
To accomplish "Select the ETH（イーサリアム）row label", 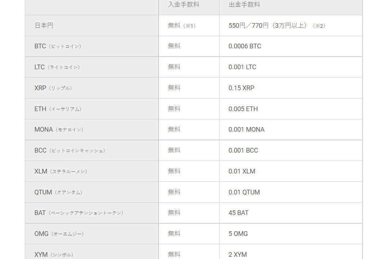I will tap(58, 109).
